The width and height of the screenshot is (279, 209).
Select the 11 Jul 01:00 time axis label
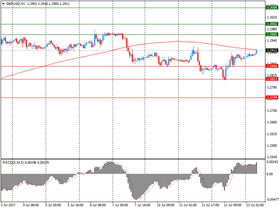click(188, 205)
